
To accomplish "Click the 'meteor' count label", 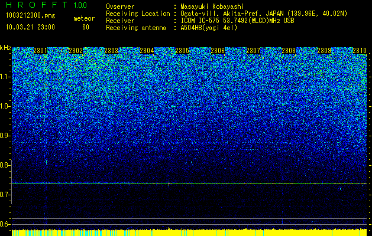I will (84, 18).
